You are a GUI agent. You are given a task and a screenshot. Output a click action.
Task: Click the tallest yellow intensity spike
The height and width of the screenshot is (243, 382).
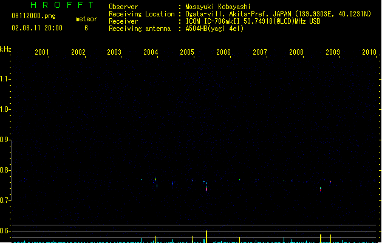coord(206,236)
